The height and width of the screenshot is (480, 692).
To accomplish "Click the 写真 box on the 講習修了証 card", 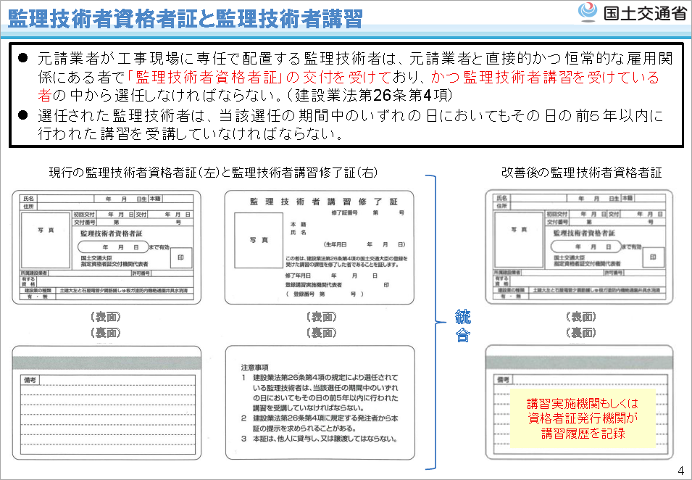I will [x=259, y=240].
